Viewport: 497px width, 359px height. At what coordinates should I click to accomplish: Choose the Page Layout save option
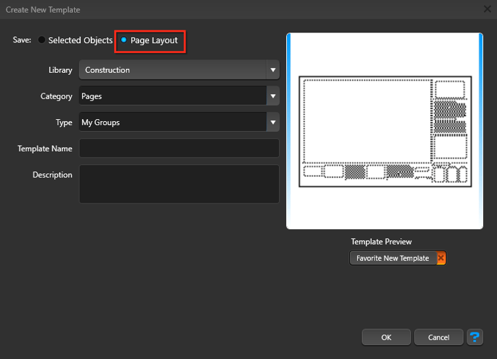pos(124,40)
